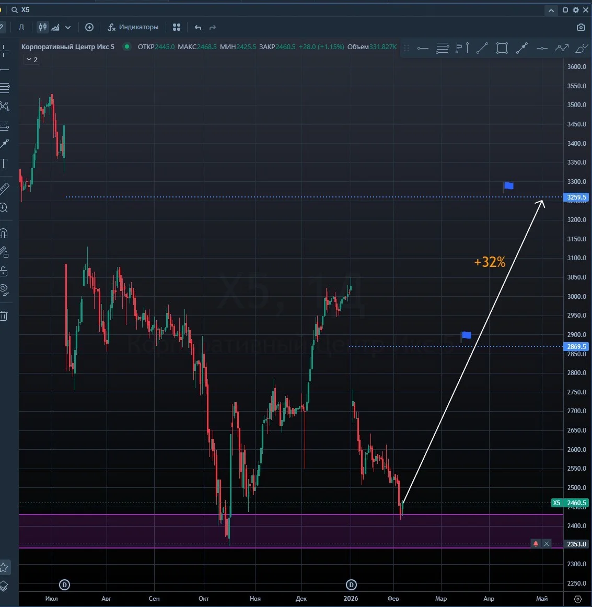Image resolution: width=592 pixels, height=607 pixels.
Task: Click the search magnifier next to X5
Action: (x=15, y=10)
